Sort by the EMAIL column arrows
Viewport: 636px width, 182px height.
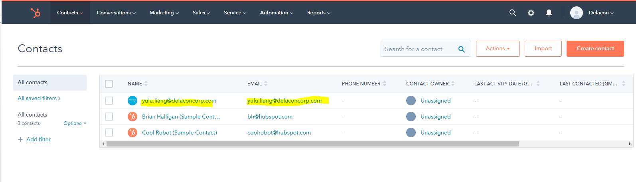(266, 83)
